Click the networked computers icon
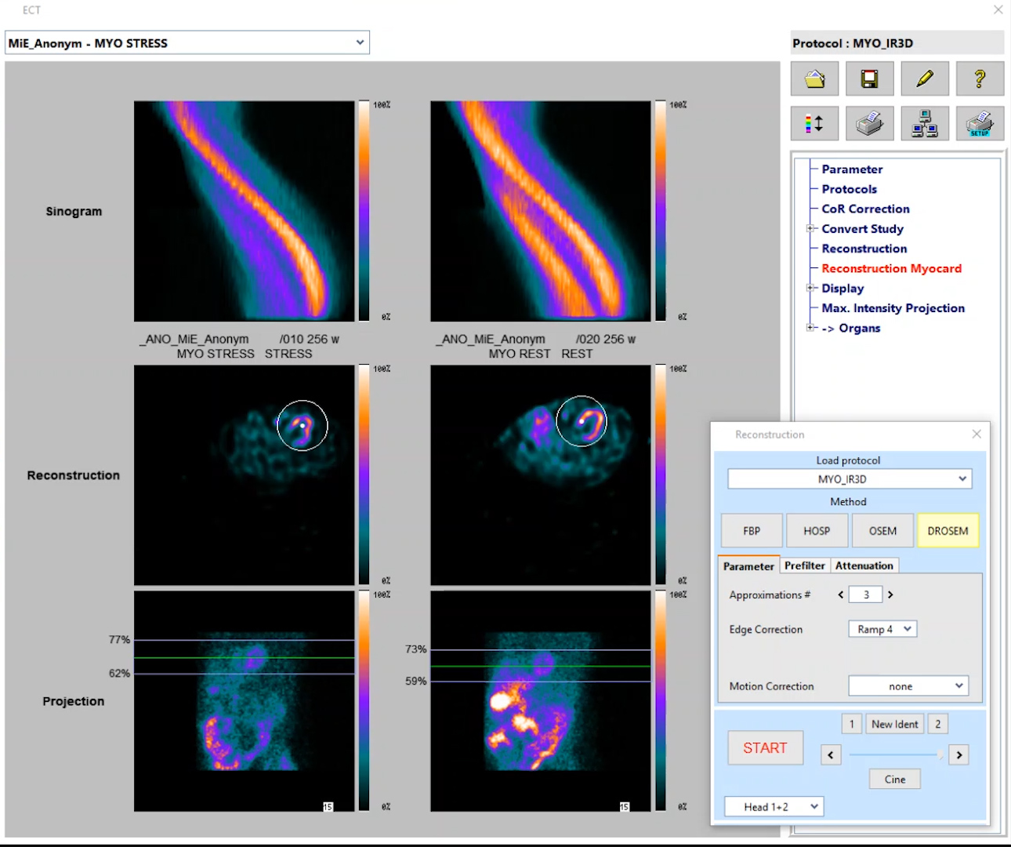The image size is (1011, 847). pos(925,124)
